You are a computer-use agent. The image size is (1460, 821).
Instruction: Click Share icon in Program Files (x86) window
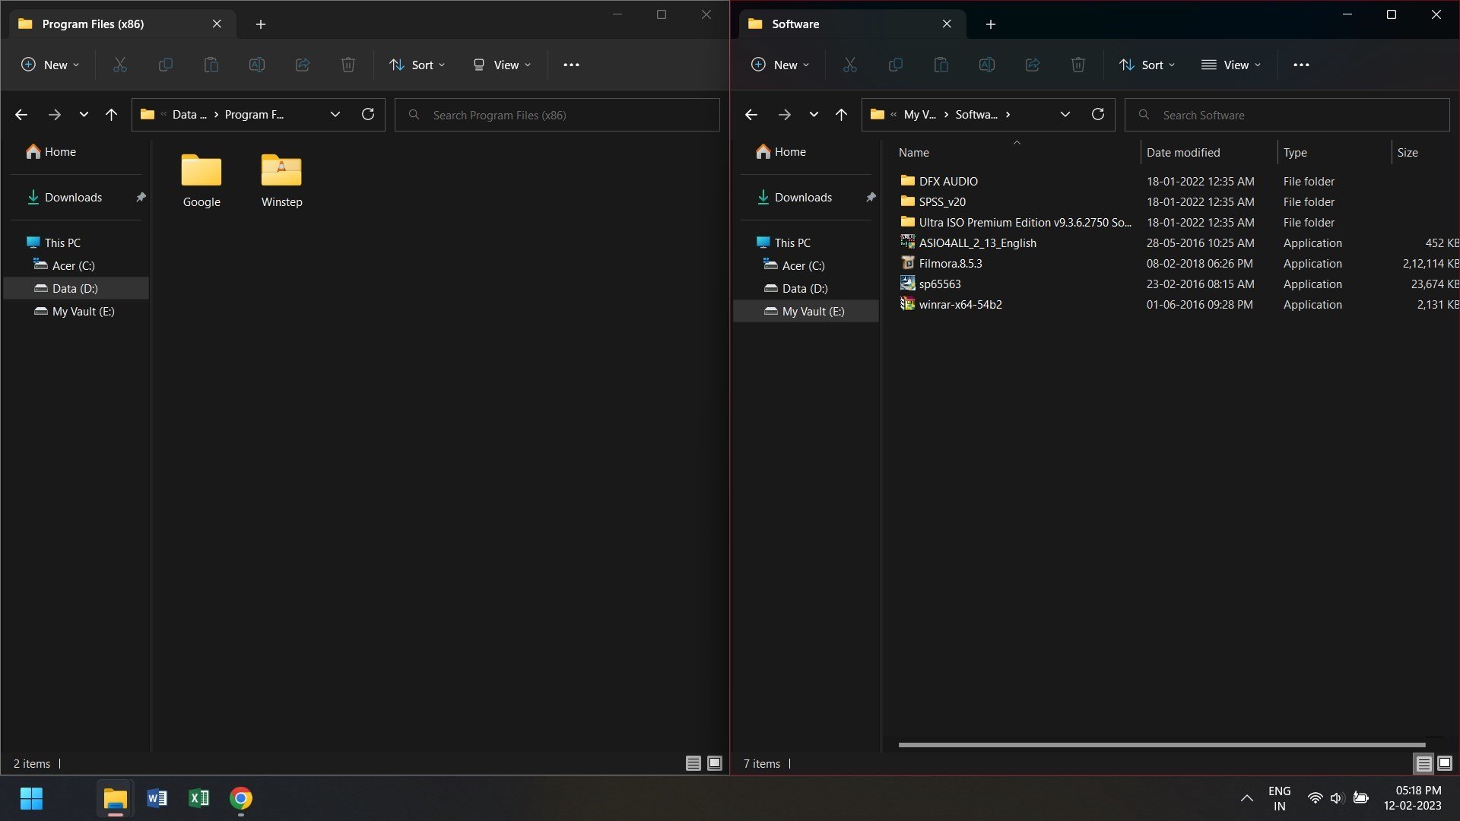[303, 65]
